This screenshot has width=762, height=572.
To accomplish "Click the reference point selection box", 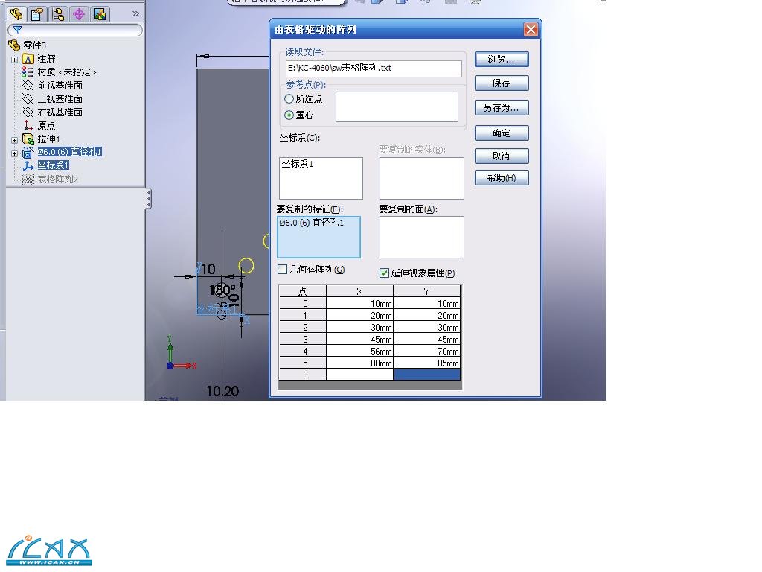I will 397,107.
